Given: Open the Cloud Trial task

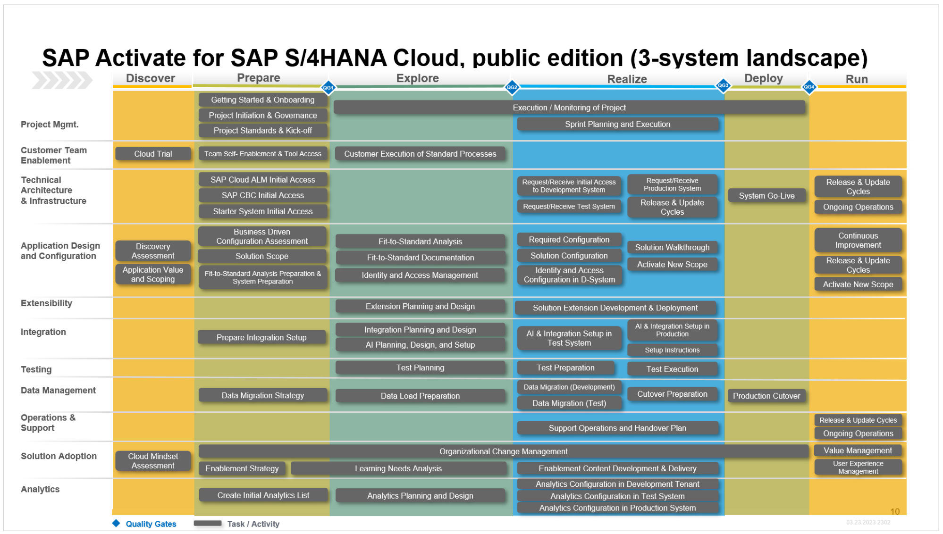Looking at the screenshot, I should coord(153,154).
